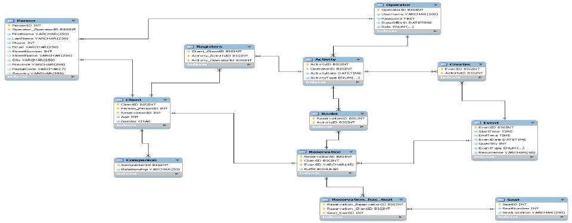Click the key icon beside EventID in Creates table

pyautogui.click(x=442, y=69)
